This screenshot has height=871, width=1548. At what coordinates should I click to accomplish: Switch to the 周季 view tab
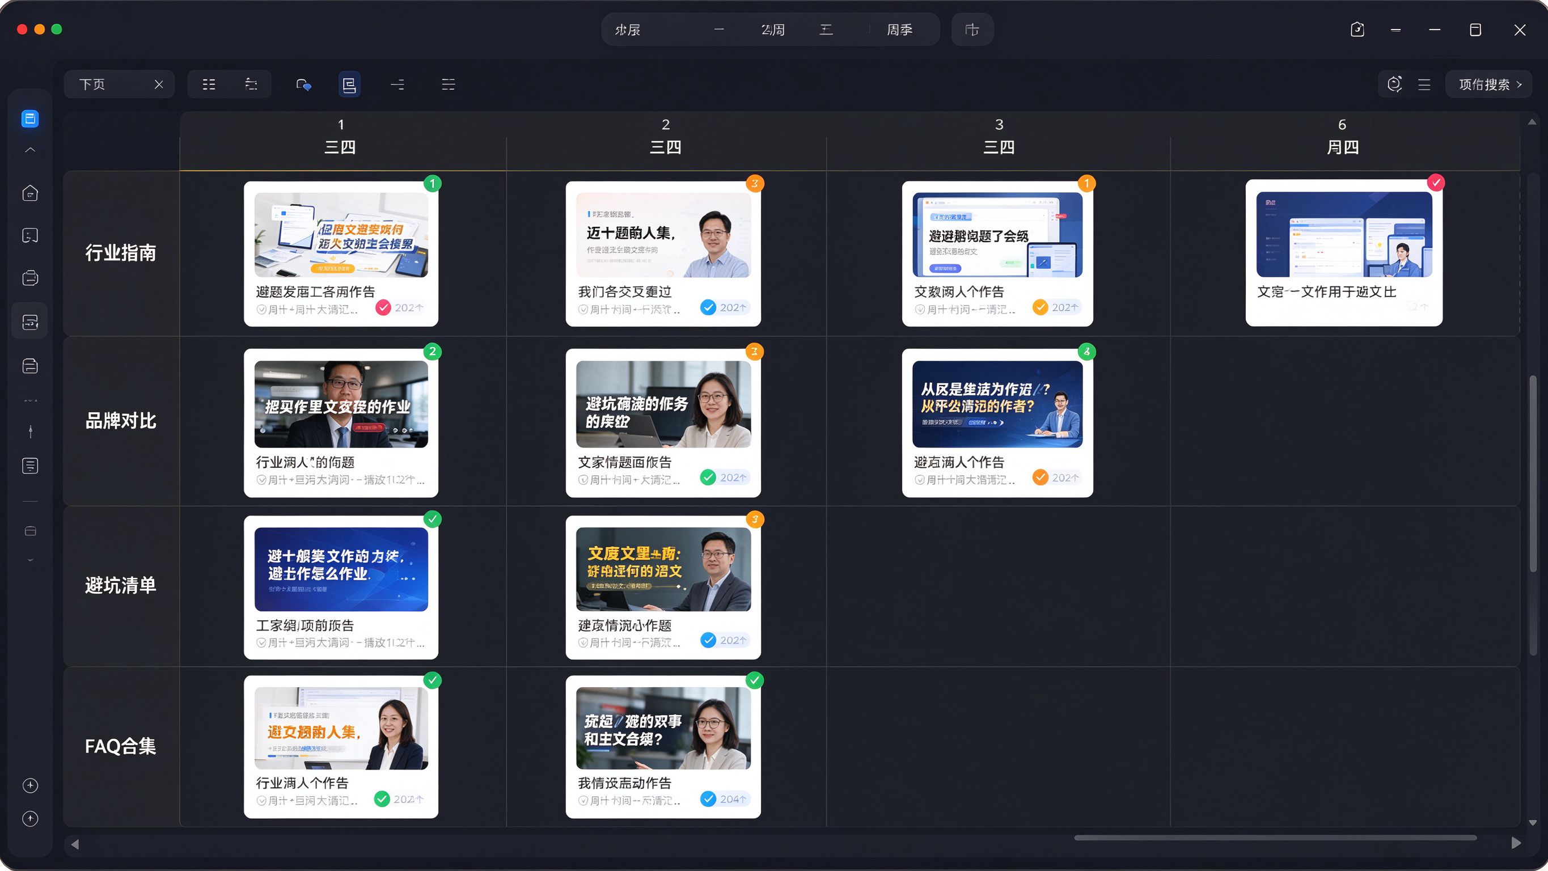[x=899, y=29]
